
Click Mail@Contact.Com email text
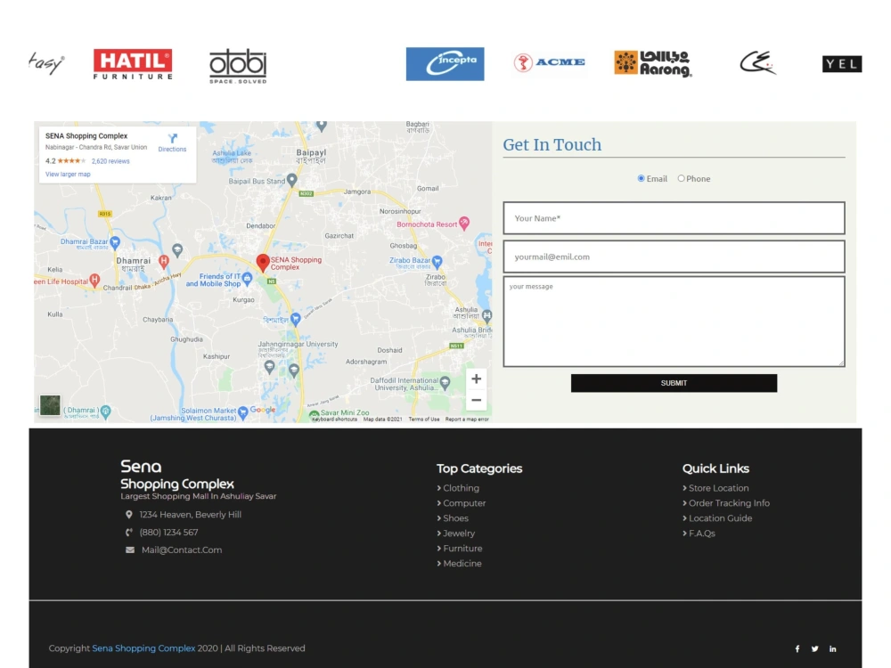[182, 550]
